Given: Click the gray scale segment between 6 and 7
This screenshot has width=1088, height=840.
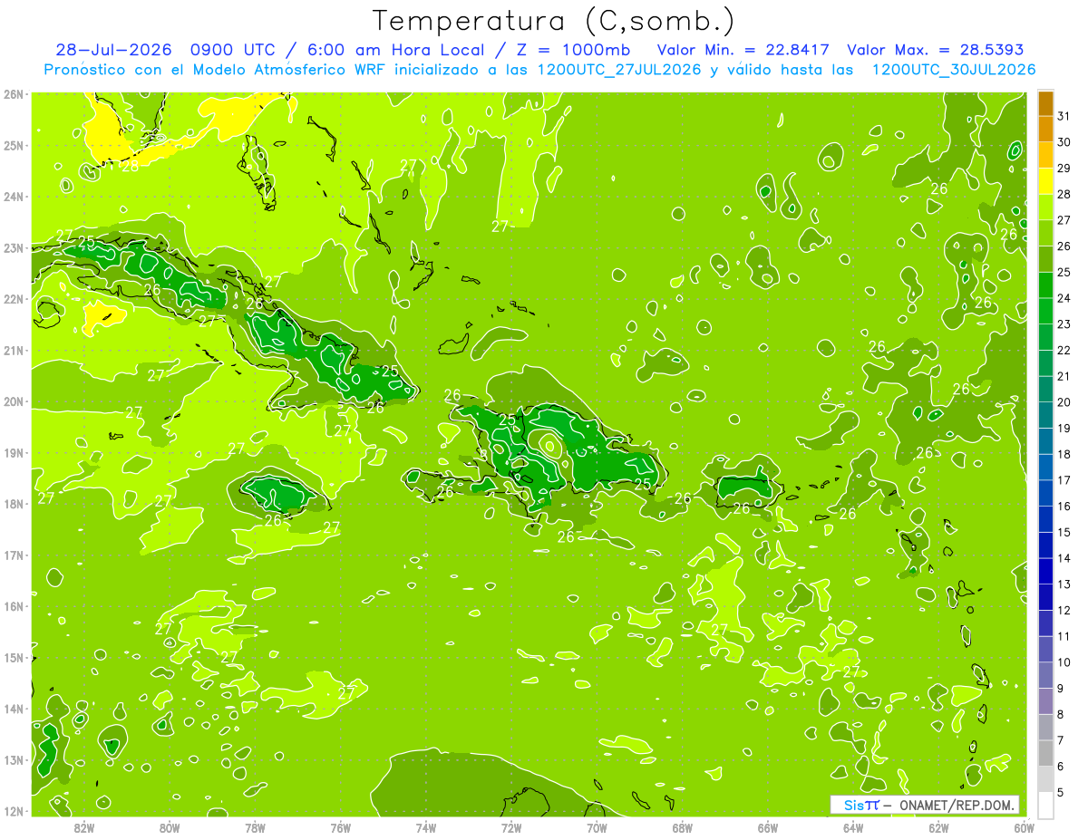Looking at the screenshot, I should coord(1045,753).
